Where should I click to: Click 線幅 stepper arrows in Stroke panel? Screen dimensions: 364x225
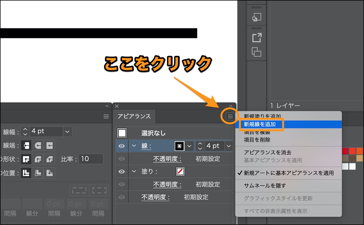pyautogui.click(x=25, y=131)
